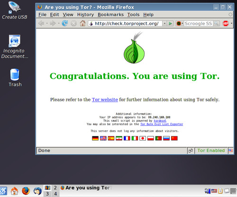Switch to virtual desktop 4
The height and width of the screenshot is (197, 237).
55,194
